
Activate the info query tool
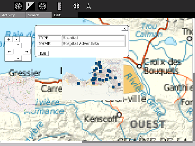point(30,6)
